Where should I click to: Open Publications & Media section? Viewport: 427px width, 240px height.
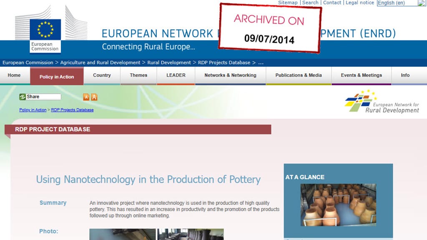click(299, 75)
